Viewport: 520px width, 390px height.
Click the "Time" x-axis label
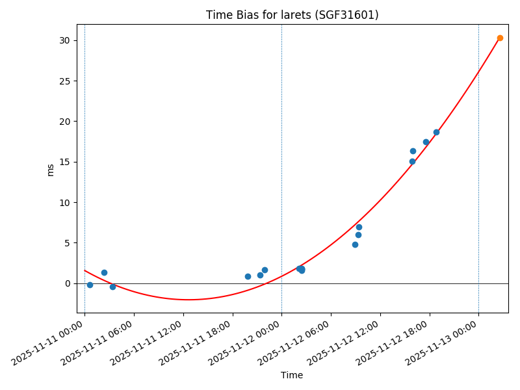click(x=292, y=375)
